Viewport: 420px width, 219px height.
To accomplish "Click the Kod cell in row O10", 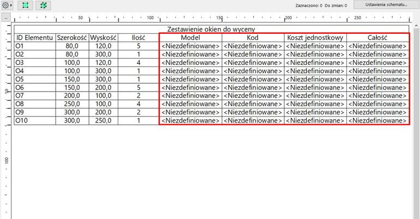I will tap(253, 120).
